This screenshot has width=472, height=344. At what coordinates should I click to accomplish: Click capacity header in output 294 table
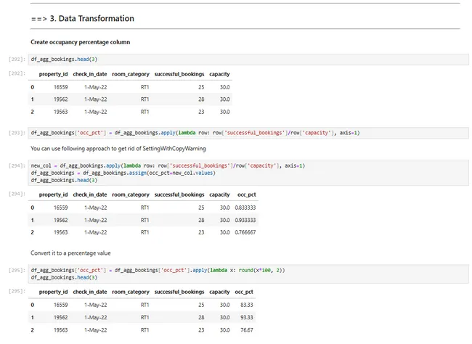coord(219,194)
